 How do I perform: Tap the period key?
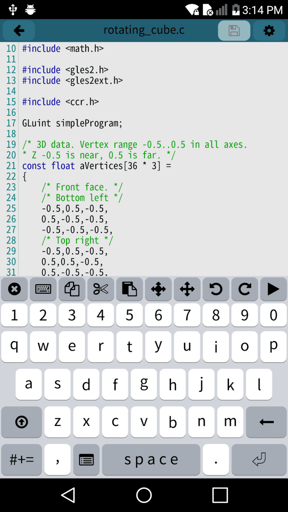tap(216, 460)
